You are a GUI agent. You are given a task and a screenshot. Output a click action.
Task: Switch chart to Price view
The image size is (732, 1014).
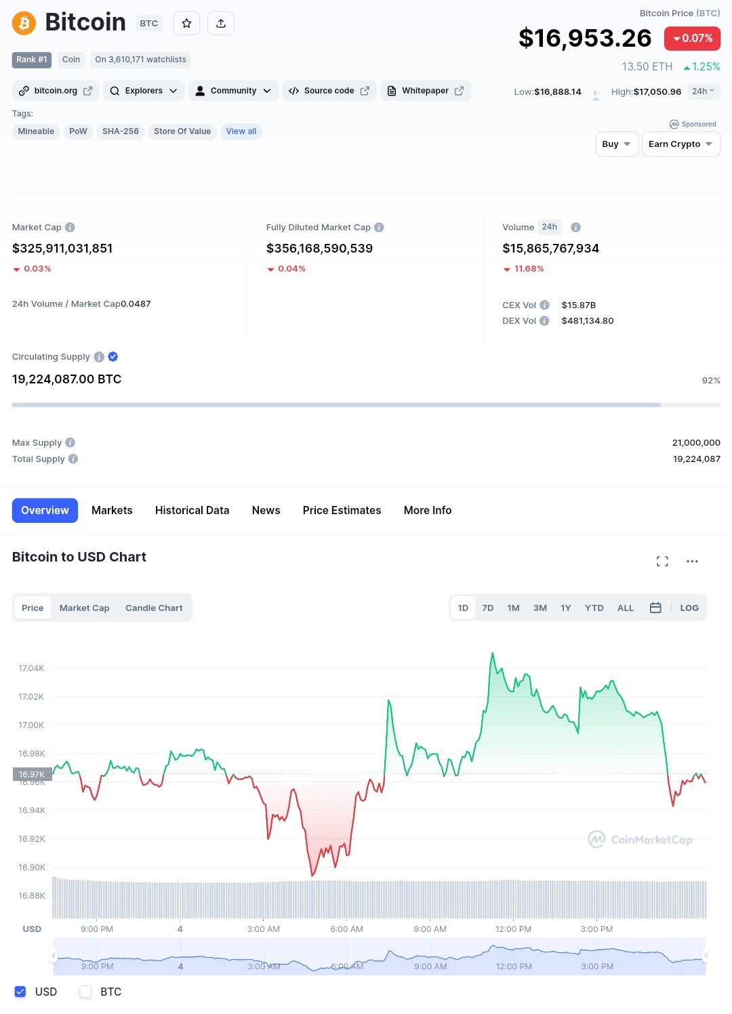33,608
